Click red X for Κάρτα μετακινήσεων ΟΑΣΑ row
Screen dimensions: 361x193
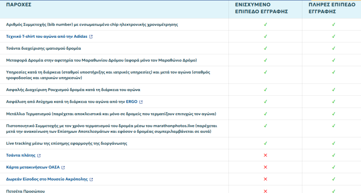(265, 167)
